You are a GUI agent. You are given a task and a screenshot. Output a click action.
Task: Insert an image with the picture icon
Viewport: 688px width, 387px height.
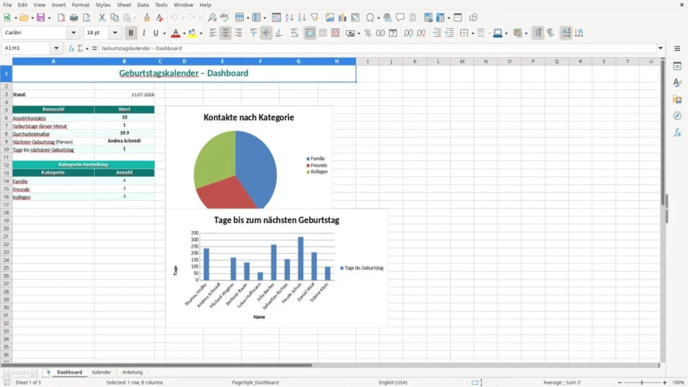[330, 17]
